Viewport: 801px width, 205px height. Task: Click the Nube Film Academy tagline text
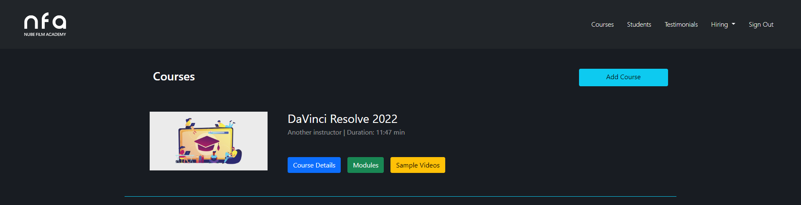pyautogui.click(x=45, y=35)
